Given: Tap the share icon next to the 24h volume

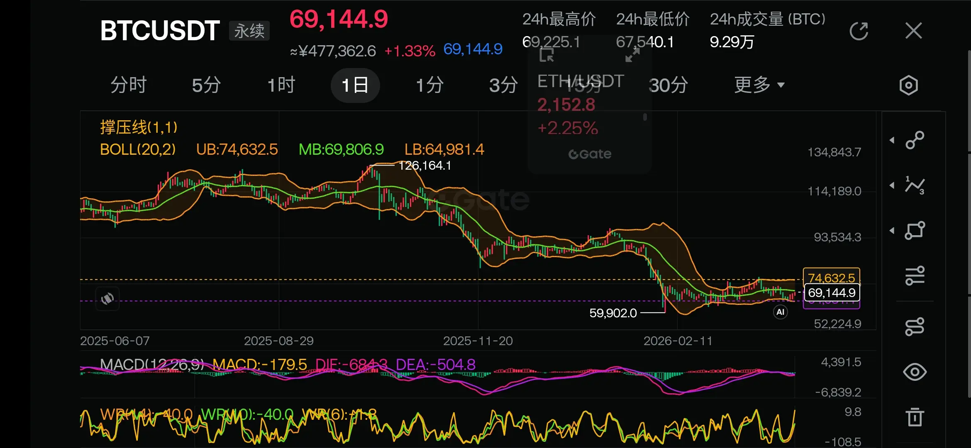Looking at the screenshot, I should coord(859,31).
